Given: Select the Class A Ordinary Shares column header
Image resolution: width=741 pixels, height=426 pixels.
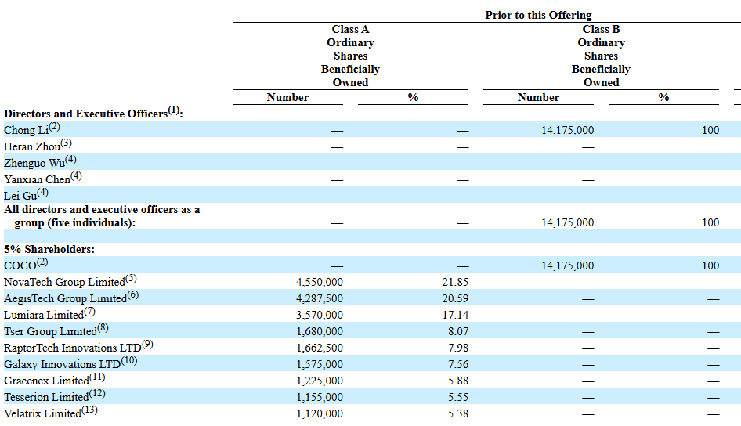Looking at the screenshot, I should (350, 56).
